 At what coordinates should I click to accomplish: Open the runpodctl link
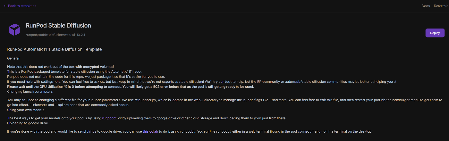(x=110, y=118)
